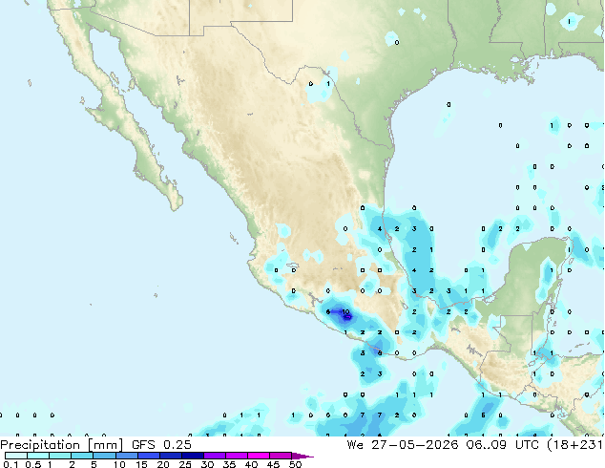Click the legend label '30'
The image size is (605, 468).
(207, 464)
